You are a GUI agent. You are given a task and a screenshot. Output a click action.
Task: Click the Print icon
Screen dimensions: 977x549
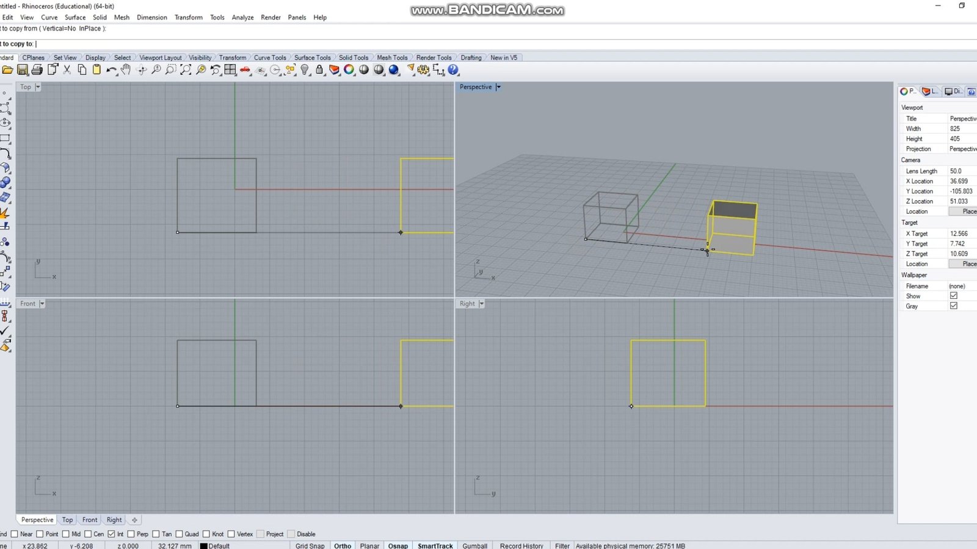click(37, 70)
